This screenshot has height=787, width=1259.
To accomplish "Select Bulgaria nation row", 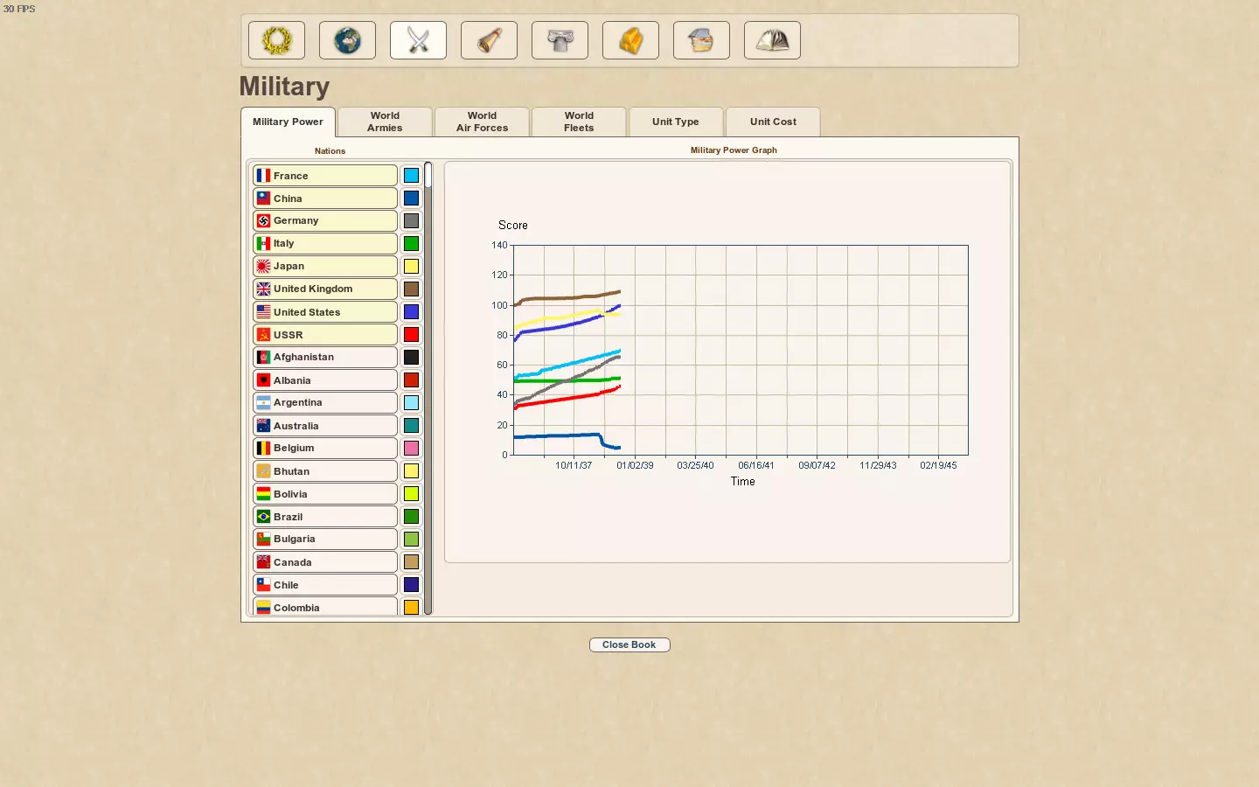I will [x=325, y=539].
